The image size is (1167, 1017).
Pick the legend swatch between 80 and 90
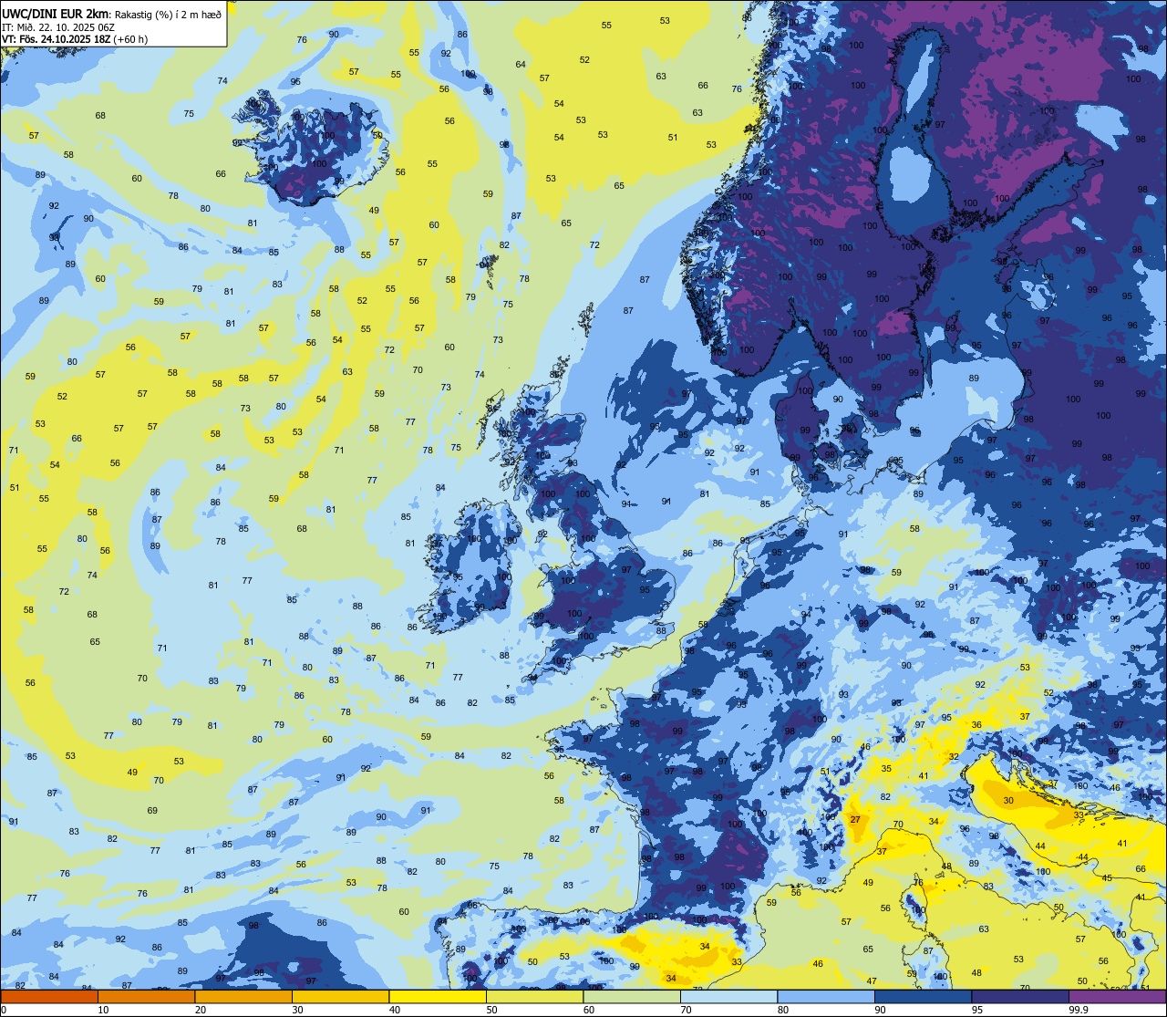(826, 996)
